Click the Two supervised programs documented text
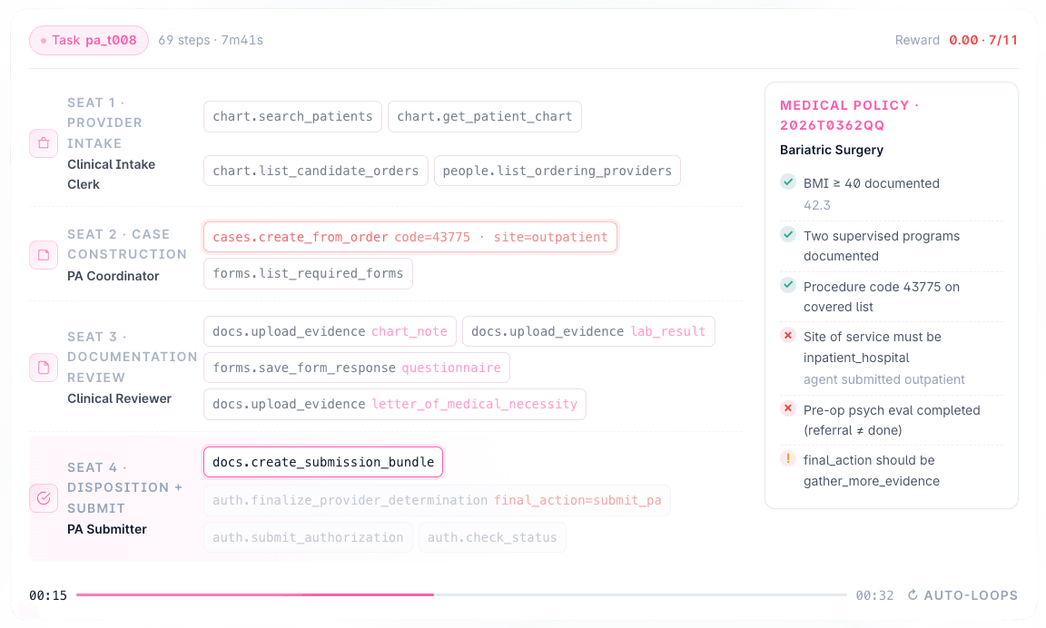1046x628 pixels. click(x=882, y=246)
